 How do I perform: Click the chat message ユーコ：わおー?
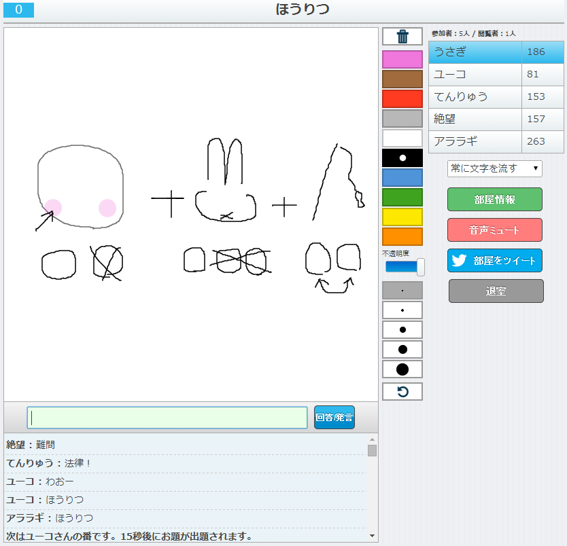tap(39, 481)
